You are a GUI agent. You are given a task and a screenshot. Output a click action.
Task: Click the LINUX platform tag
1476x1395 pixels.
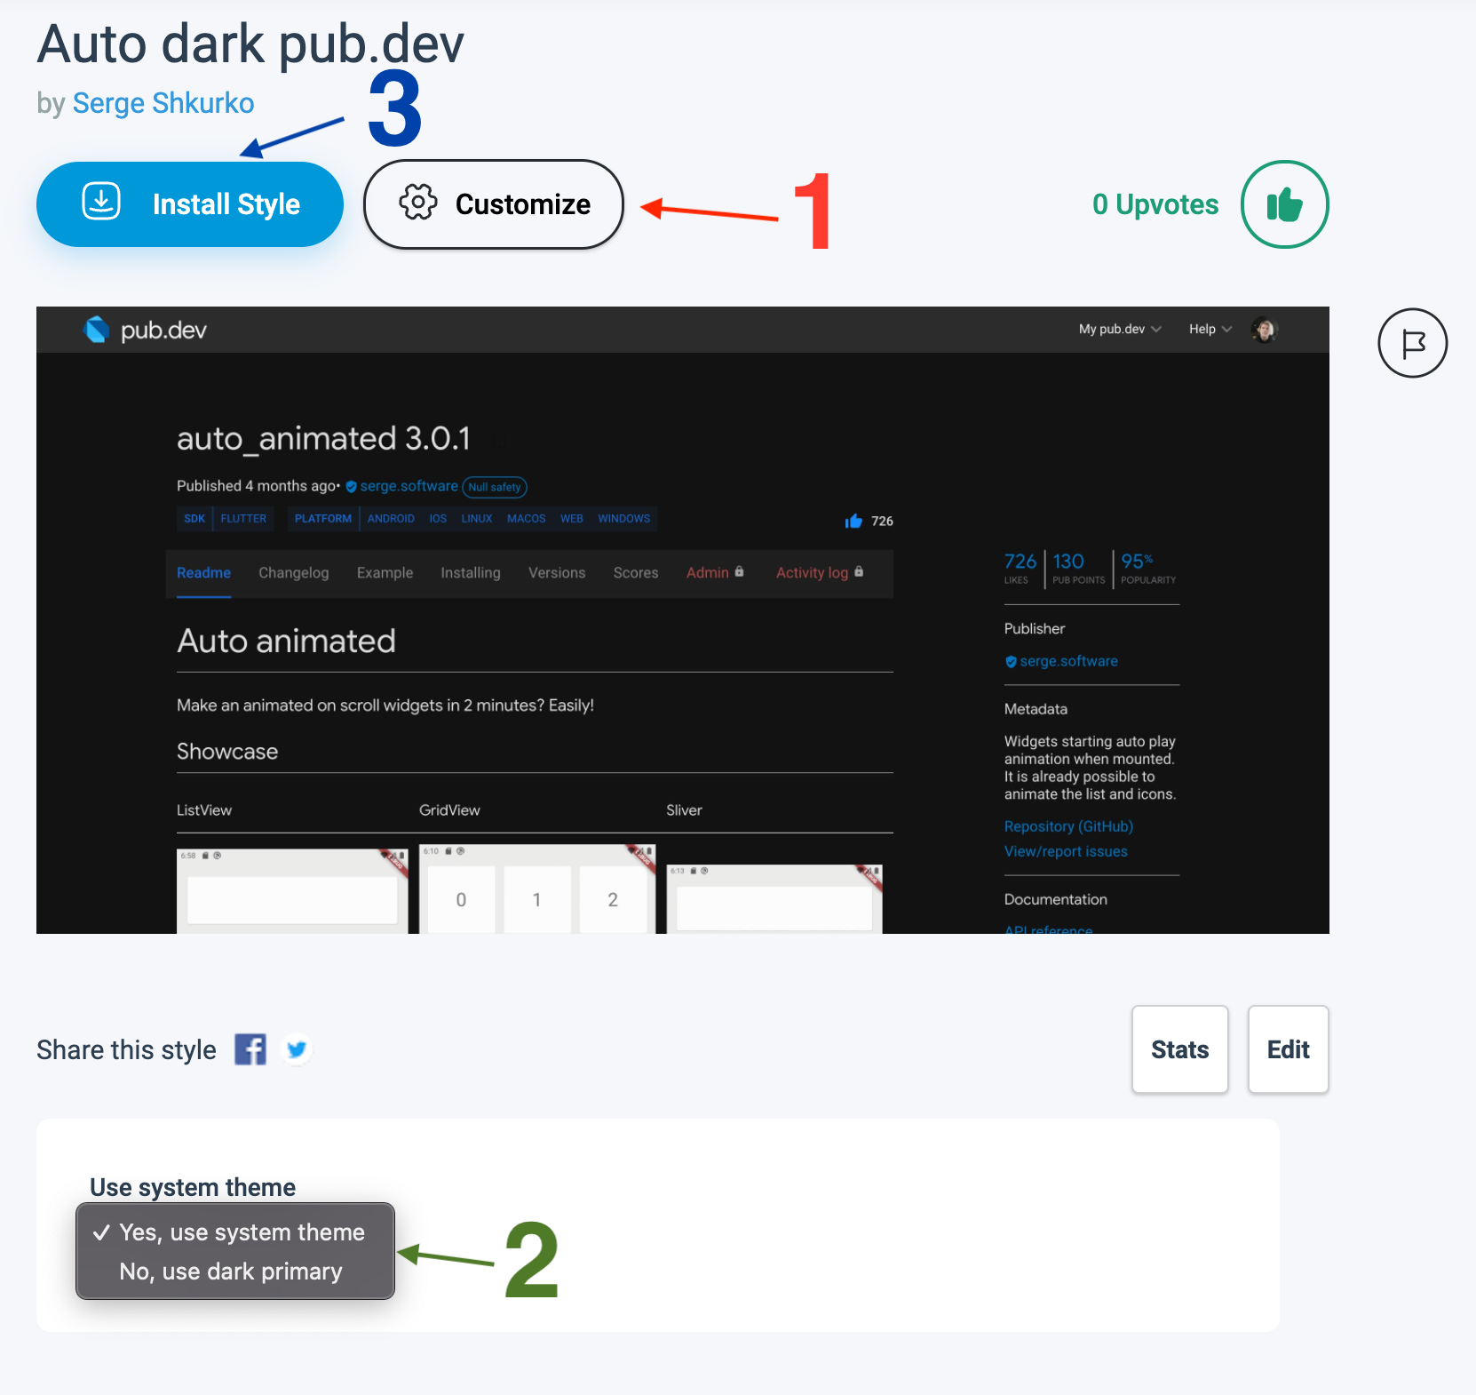[x=477, y=519]
